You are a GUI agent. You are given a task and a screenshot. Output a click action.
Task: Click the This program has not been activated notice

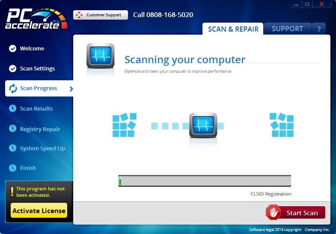click(x=40, y=192)
